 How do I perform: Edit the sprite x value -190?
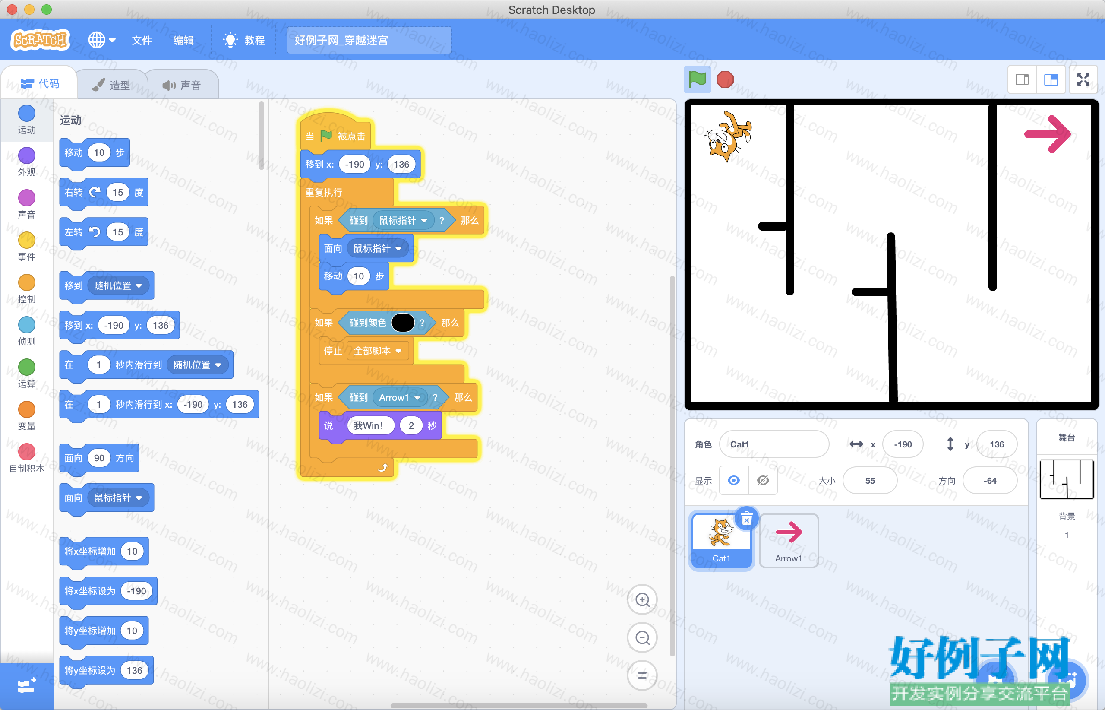[x=903, y=444]
